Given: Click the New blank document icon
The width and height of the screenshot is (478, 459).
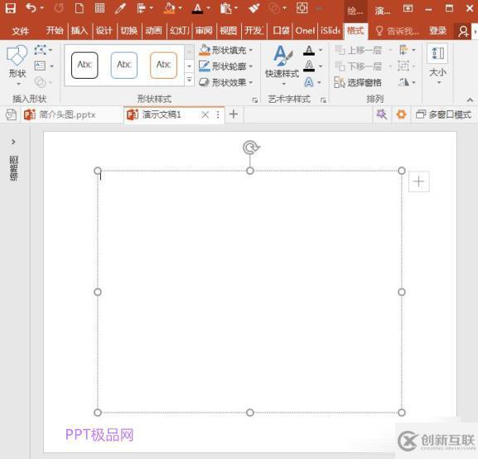Looking at the screenshot, I should 80,8.
